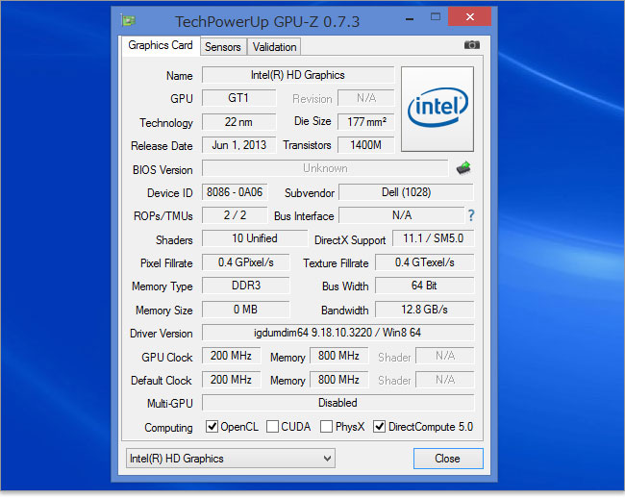The image size is (625, 498).
Task: Click the Bandwidth 12.8 GB/s field
Action: pyautogui.click(x=424, y=310)
